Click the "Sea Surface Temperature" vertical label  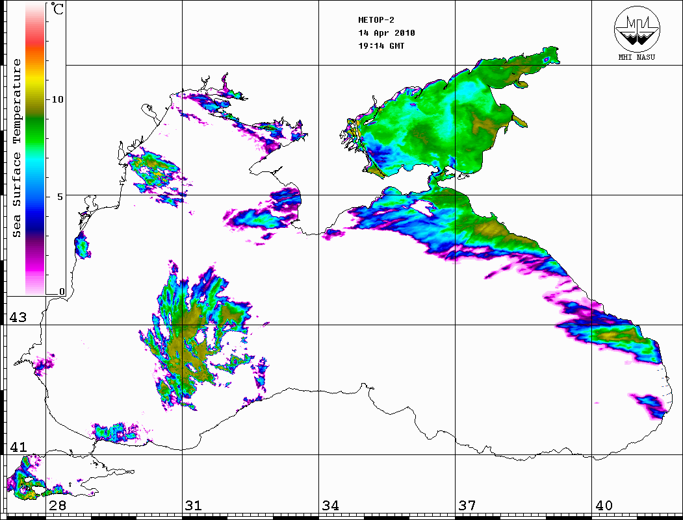(16, 148)
